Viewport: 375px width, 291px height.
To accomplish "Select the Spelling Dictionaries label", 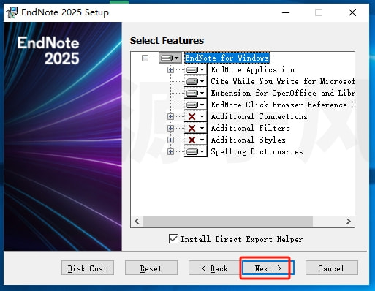I will 257,151.
